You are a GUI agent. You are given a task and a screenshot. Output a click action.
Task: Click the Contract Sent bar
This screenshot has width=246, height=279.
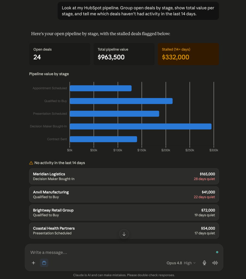point(103,139)
